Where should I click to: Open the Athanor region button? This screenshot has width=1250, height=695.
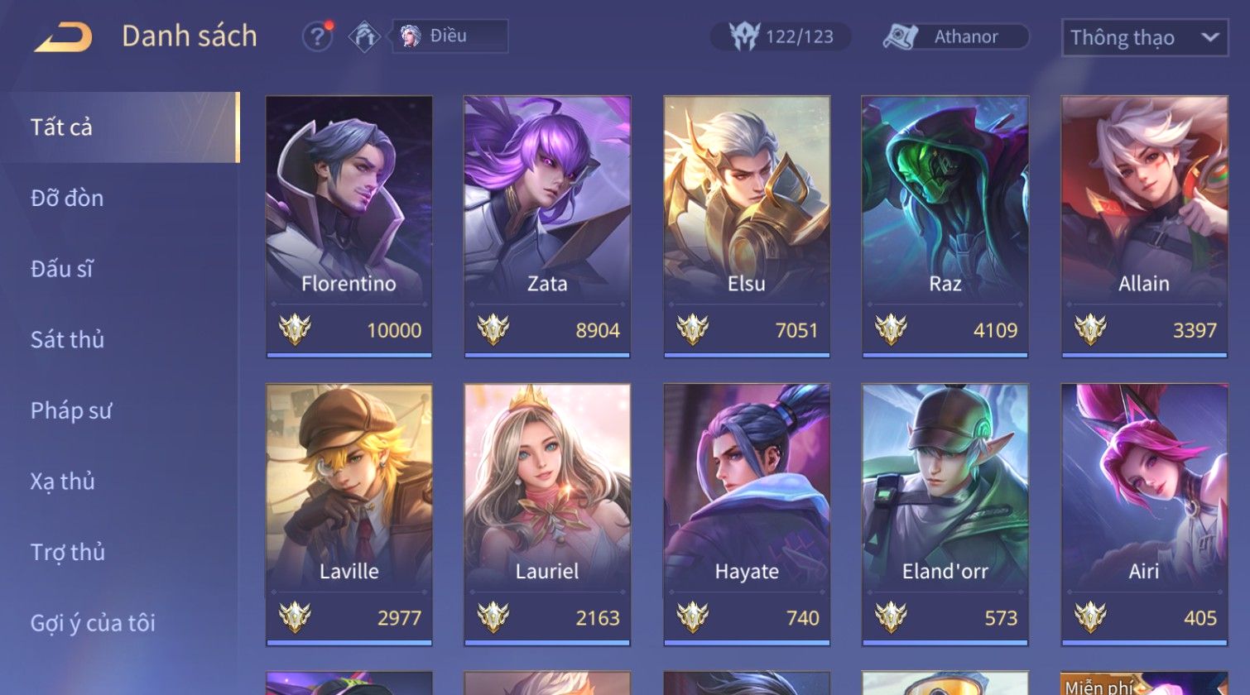[956, 36]
